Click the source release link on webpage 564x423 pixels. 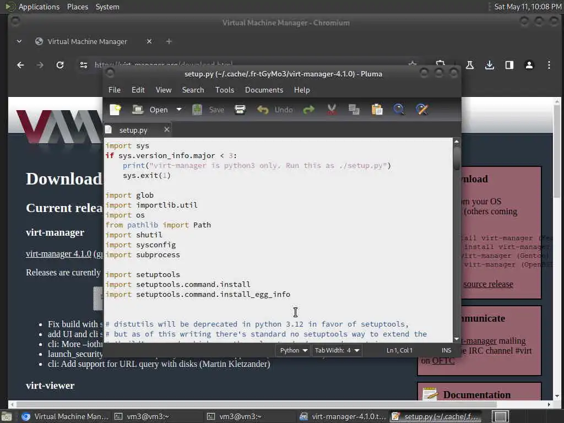488,284
